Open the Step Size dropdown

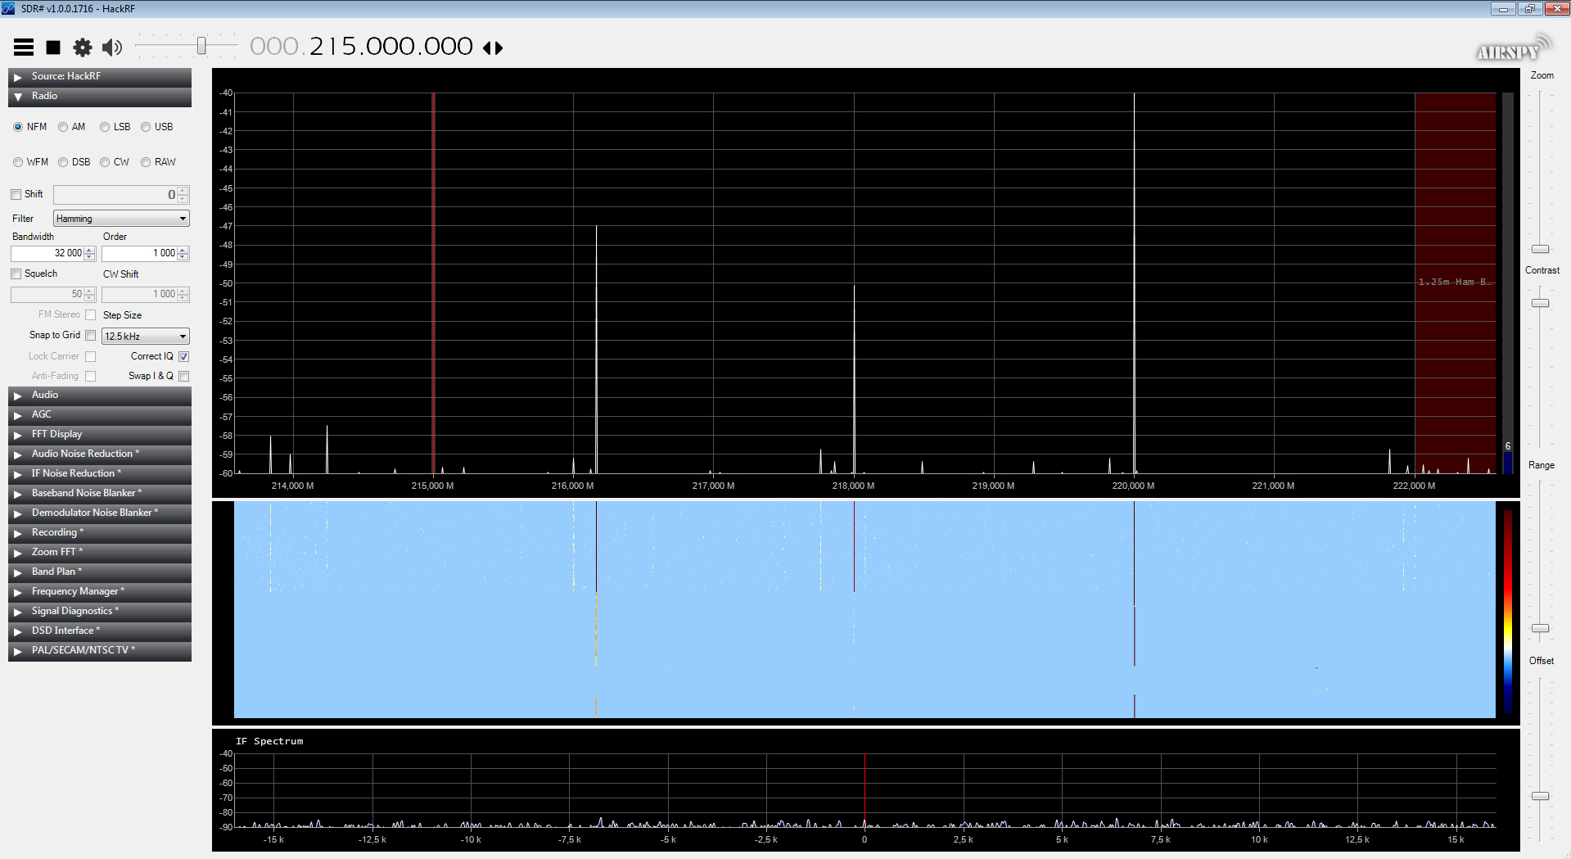(x=146, y=337)
